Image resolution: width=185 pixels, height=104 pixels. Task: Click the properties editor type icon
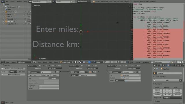point(155,65)
